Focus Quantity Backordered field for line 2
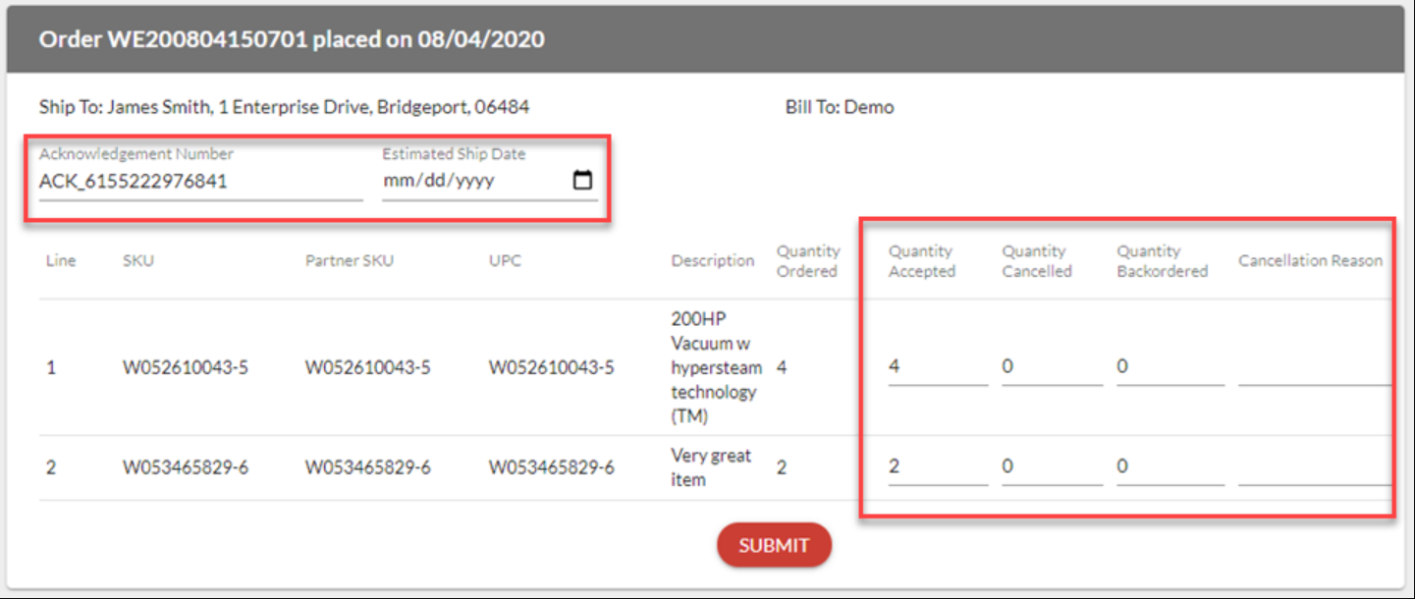 1169,467
